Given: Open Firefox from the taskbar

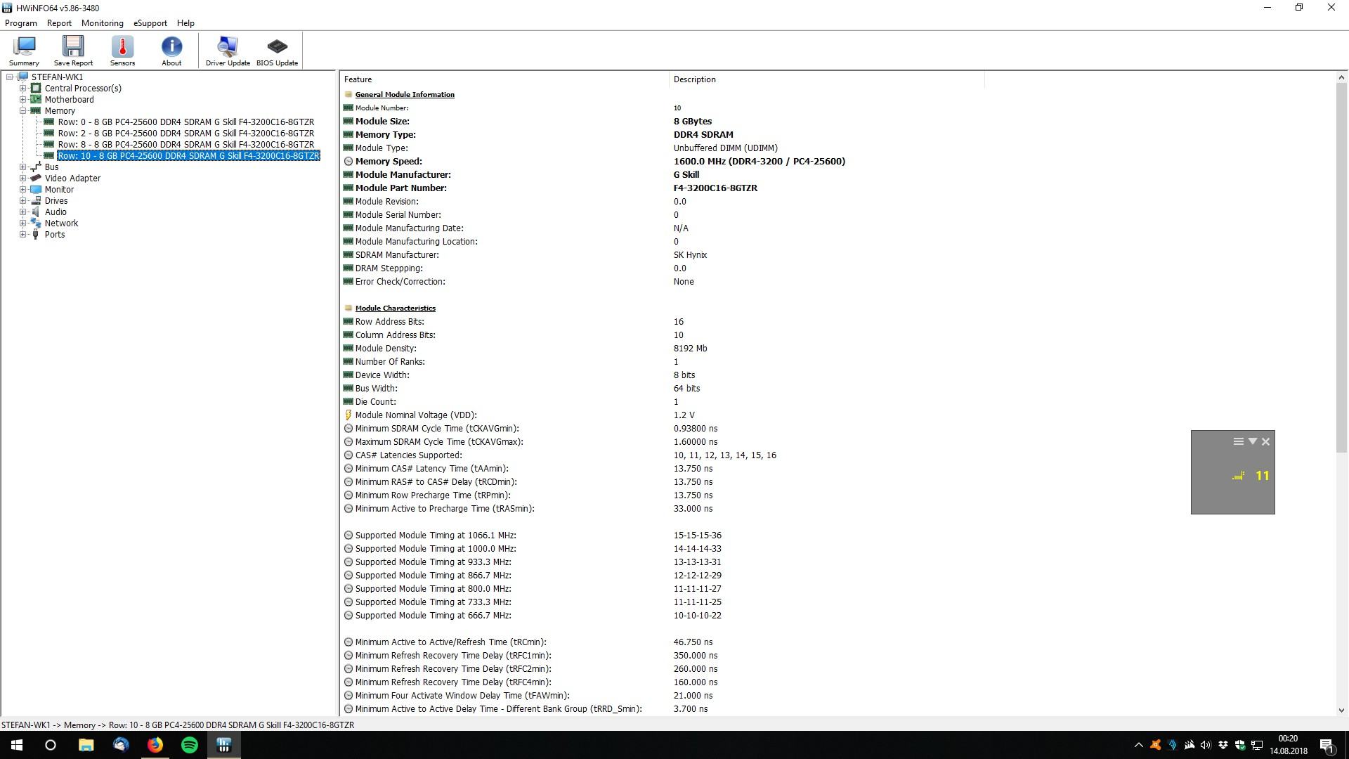Looking at the screenshot, I should pyautogui.click(x=155, y=745).
